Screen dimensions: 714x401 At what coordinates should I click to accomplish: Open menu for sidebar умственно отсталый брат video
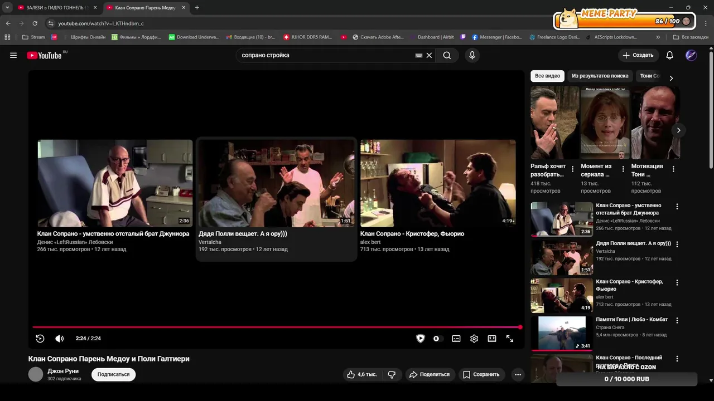[x=677, y=206]
